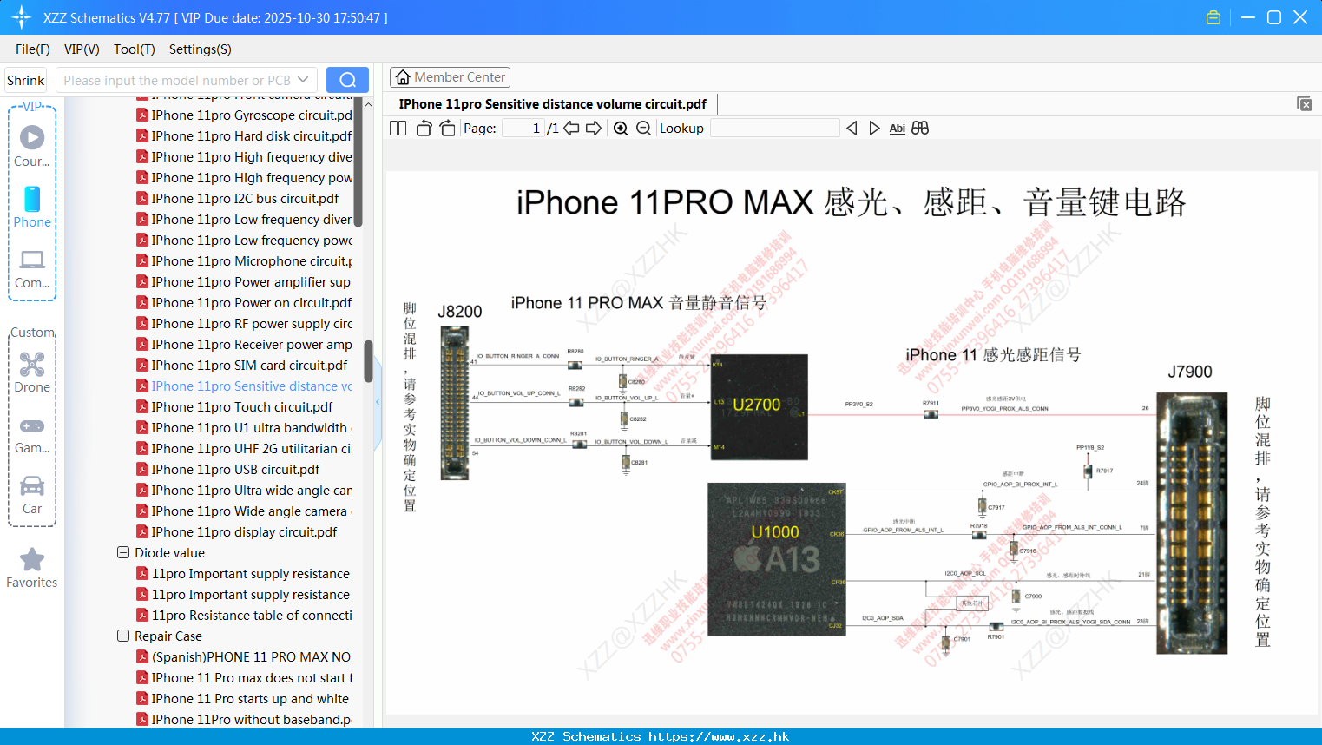Screen dimensions: 1322x745
Task: Zoom in on the PDF
Action: coord(621,129)
